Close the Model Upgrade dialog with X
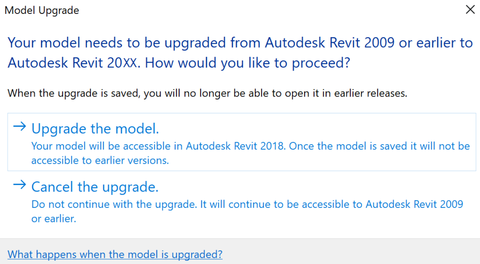The height and width of the screenshot is (264, 480). pos(470,10)
